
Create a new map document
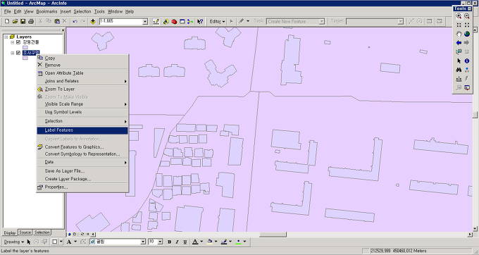(7, 21)
